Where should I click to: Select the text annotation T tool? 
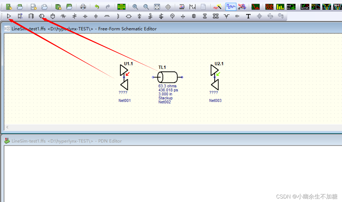click(x=248, y=16)
